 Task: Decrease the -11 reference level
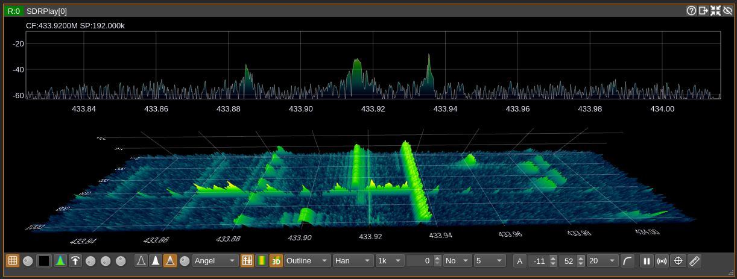pyautogui.click(x=552, y=264)
